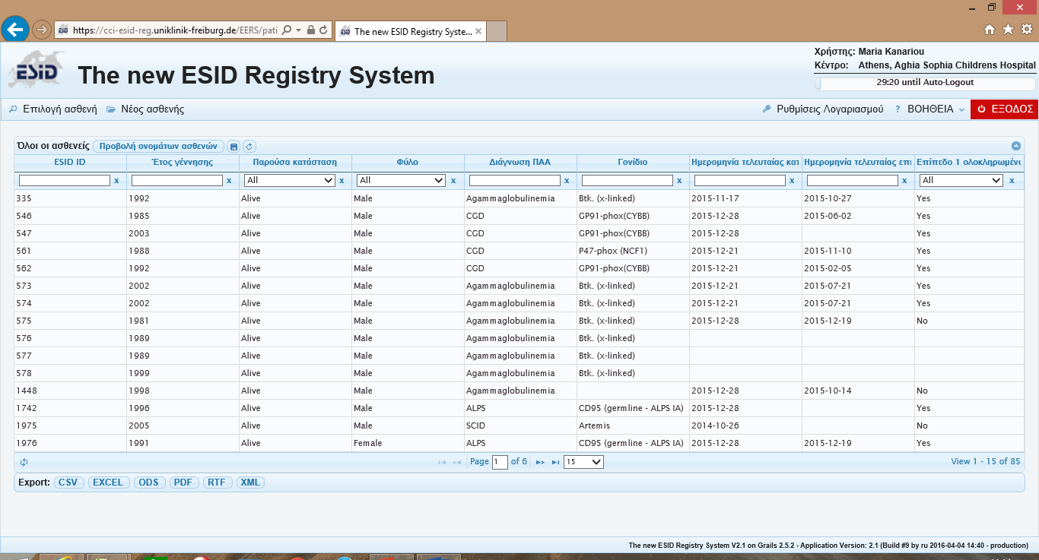Open address bar dropdown arrow

tap(299, 30)
